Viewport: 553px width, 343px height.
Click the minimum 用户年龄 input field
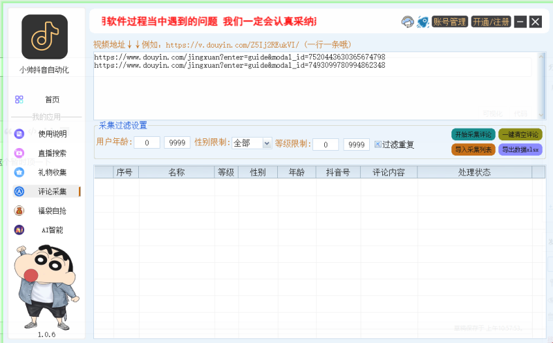(x=147, y=144)
